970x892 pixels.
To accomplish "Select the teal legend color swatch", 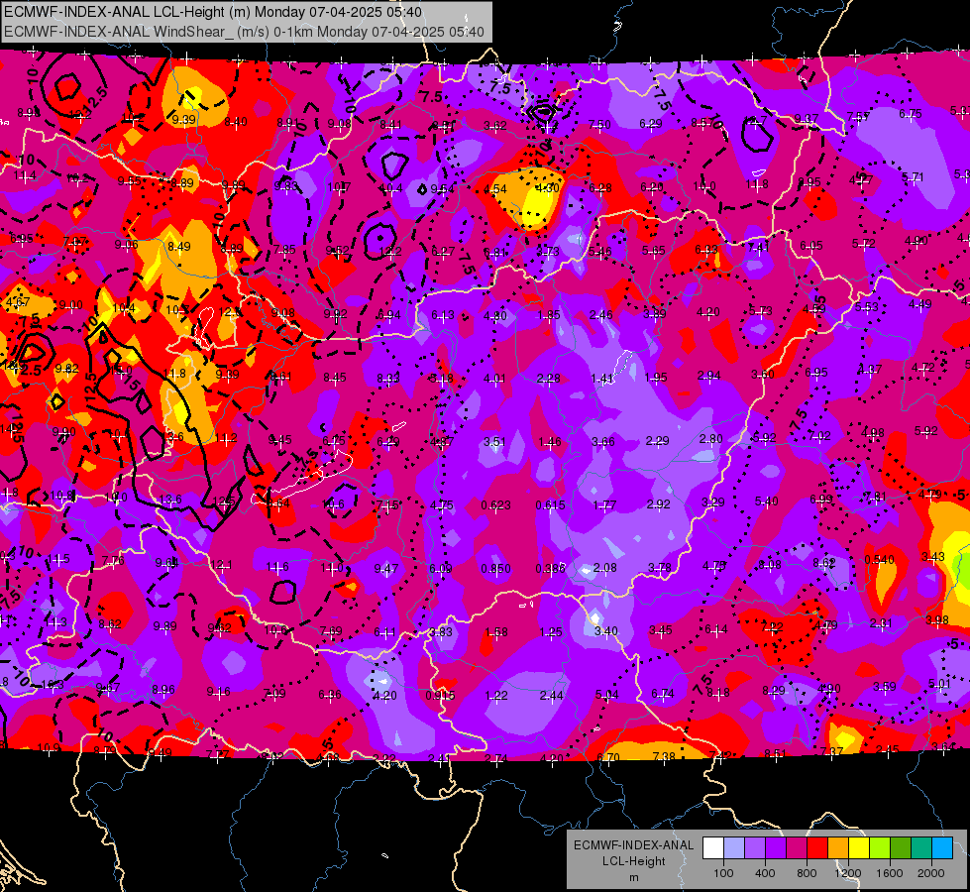I will [921, 848].
